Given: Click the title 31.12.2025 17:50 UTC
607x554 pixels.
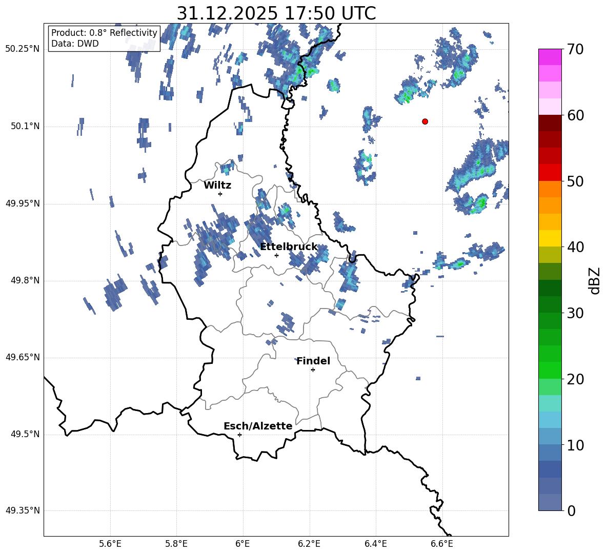Looking at the screenshot, I should coord(276,13).
